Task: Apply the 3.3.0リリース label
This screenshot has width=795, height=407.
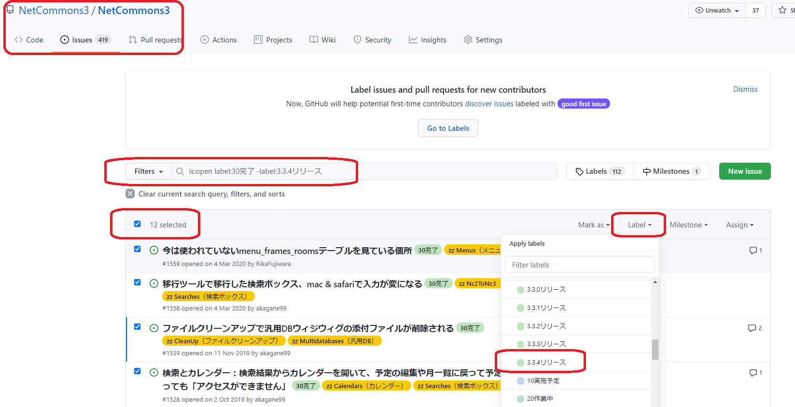Action: 576,289
